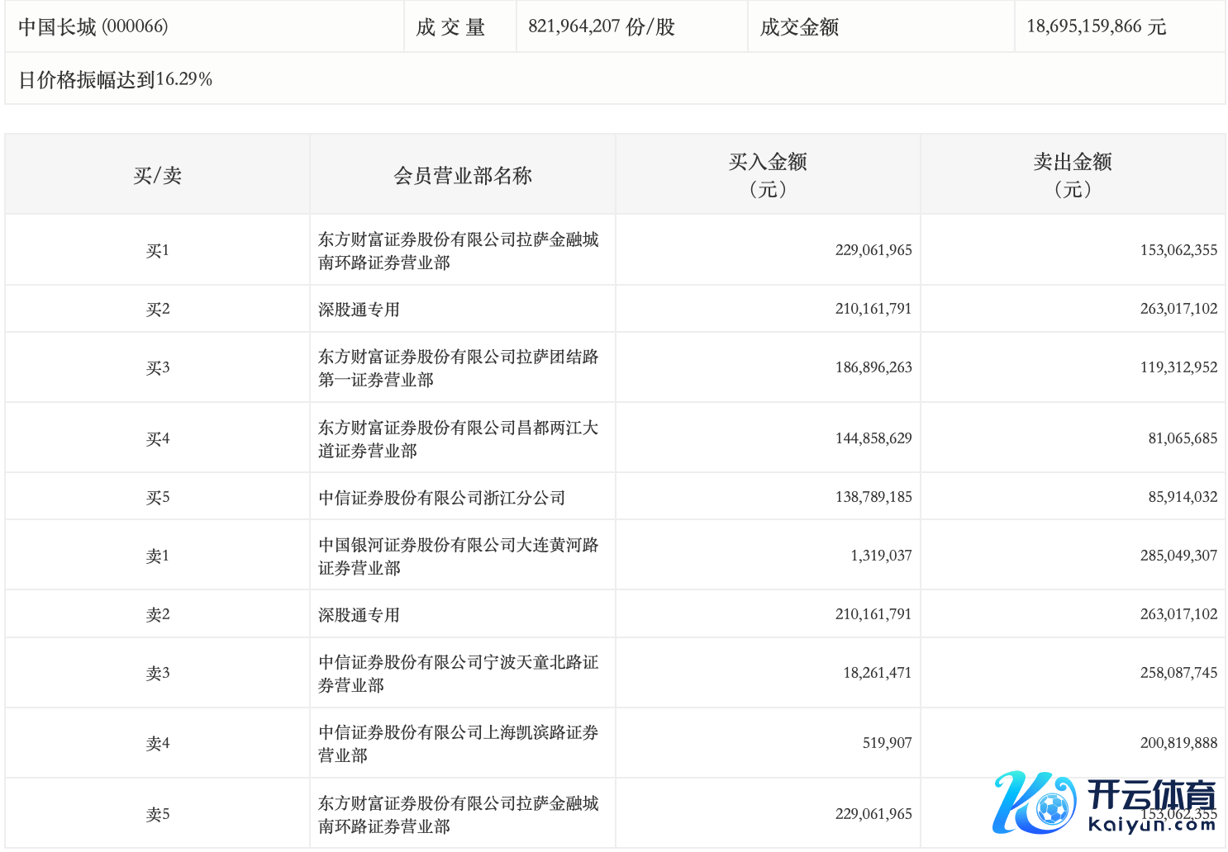Click the trade volume value 821,964,207 份/股

coord(602,27)
